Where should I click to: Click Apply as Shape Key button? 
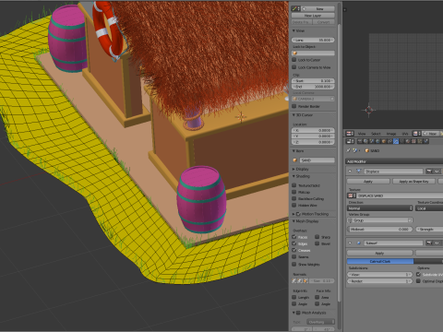413,182
